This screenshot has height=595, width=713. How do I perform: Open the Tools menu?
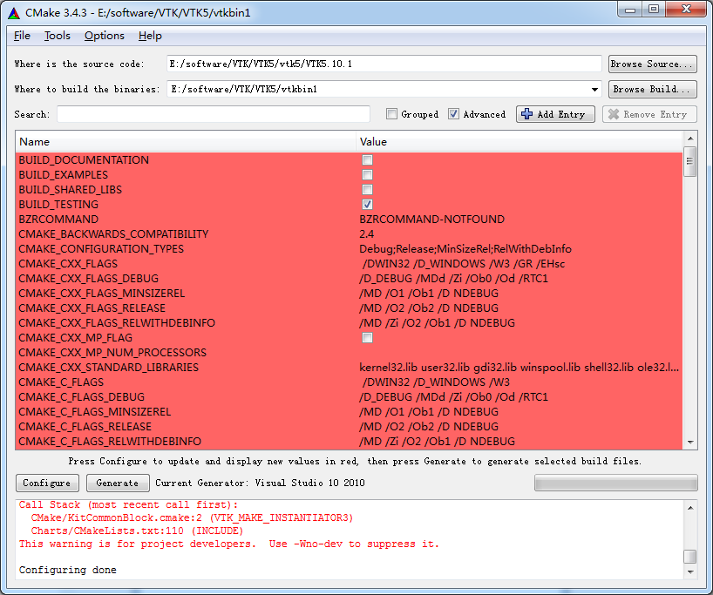[58, 36]
